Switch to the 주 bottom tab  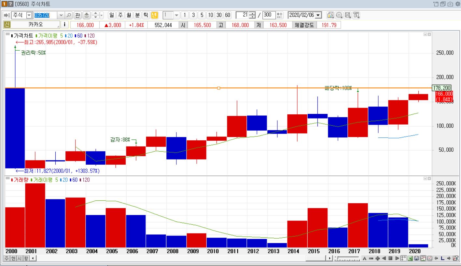(6, 259)
